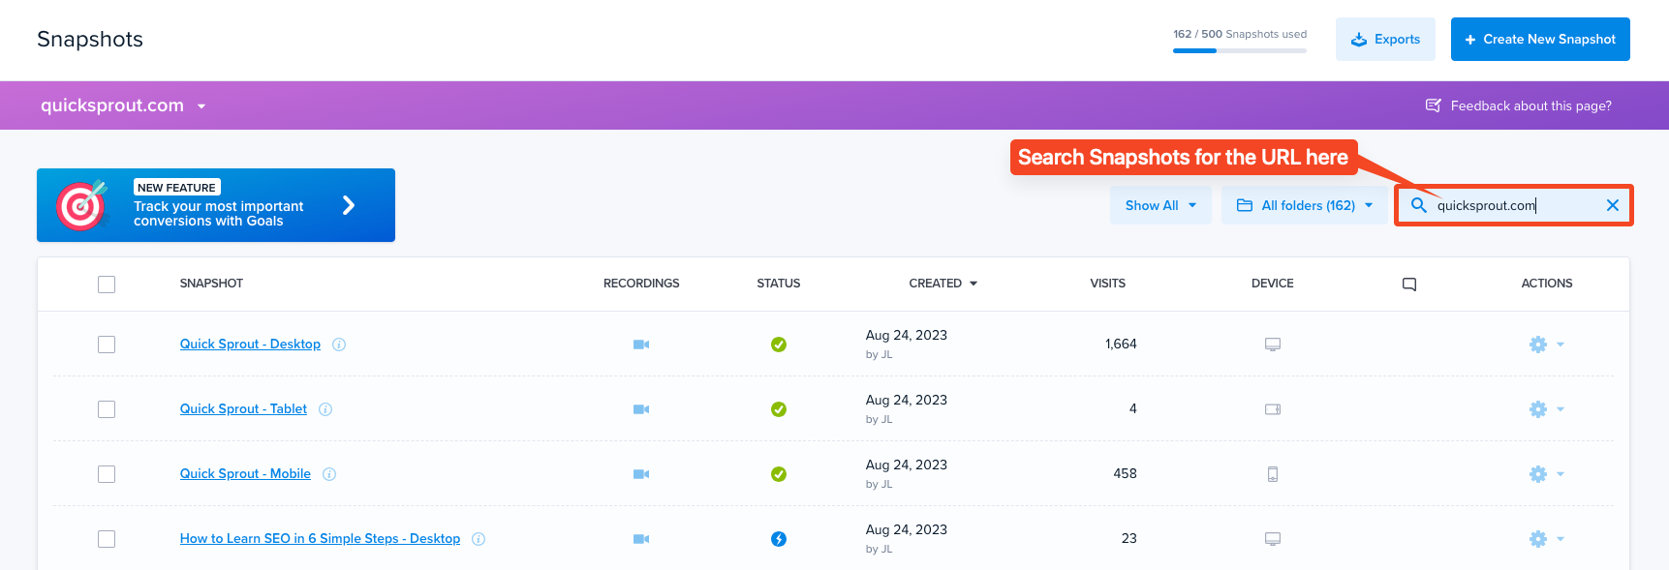Open the quicksprout.com site dropdown
Viewport: 1669px width, 570px height.
pyautogui.click(x=123, y=105)
